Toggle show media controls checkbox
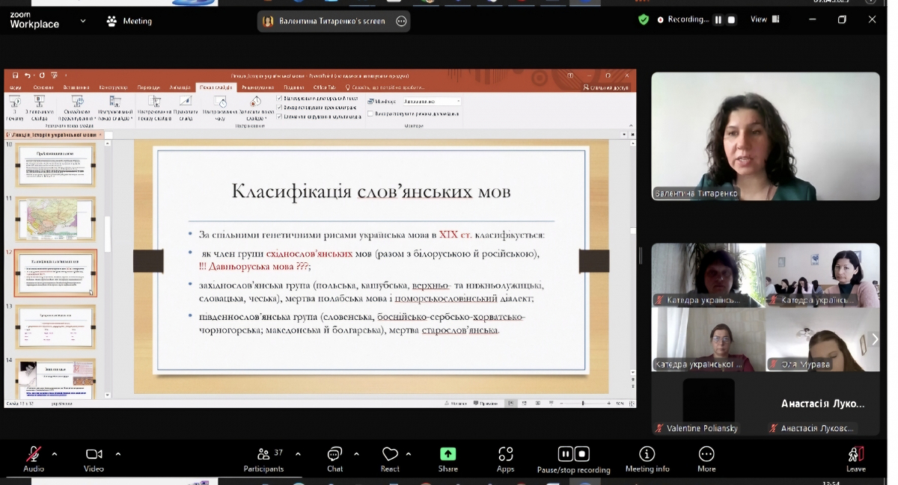The width and height of the screenshot is (898, 485). click(x=280, y=116)
